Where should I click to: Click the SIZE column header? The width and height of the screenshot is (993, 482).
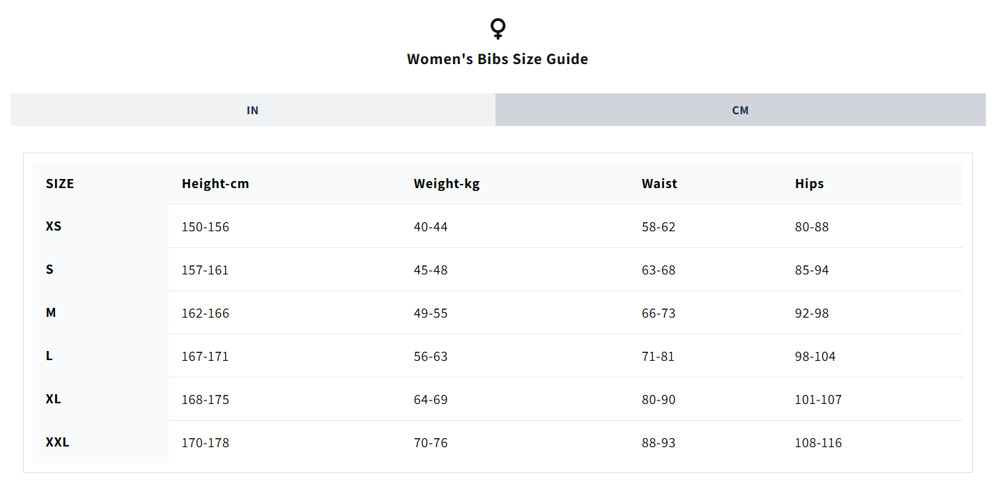60,184
